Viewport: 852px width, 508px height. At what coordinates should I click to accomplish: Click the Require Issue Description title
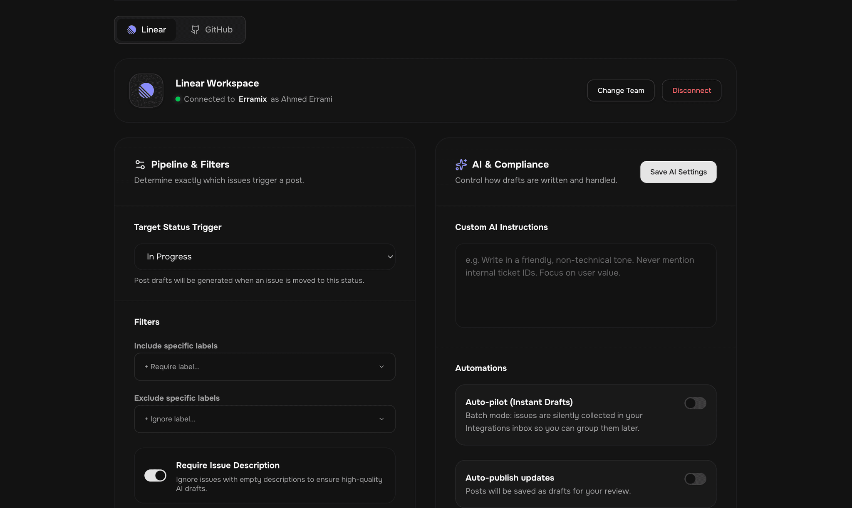tap(228, 466)
